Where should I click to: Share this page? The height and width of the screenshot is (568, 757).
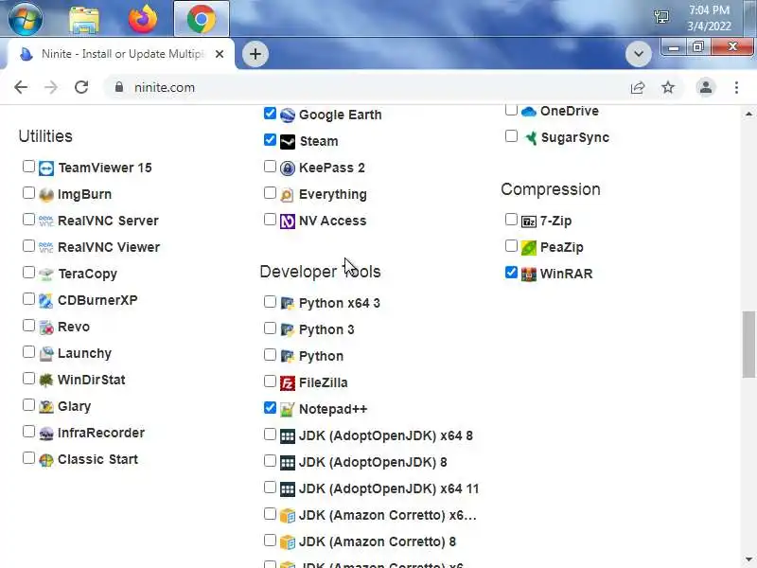(x=637, y=87)
